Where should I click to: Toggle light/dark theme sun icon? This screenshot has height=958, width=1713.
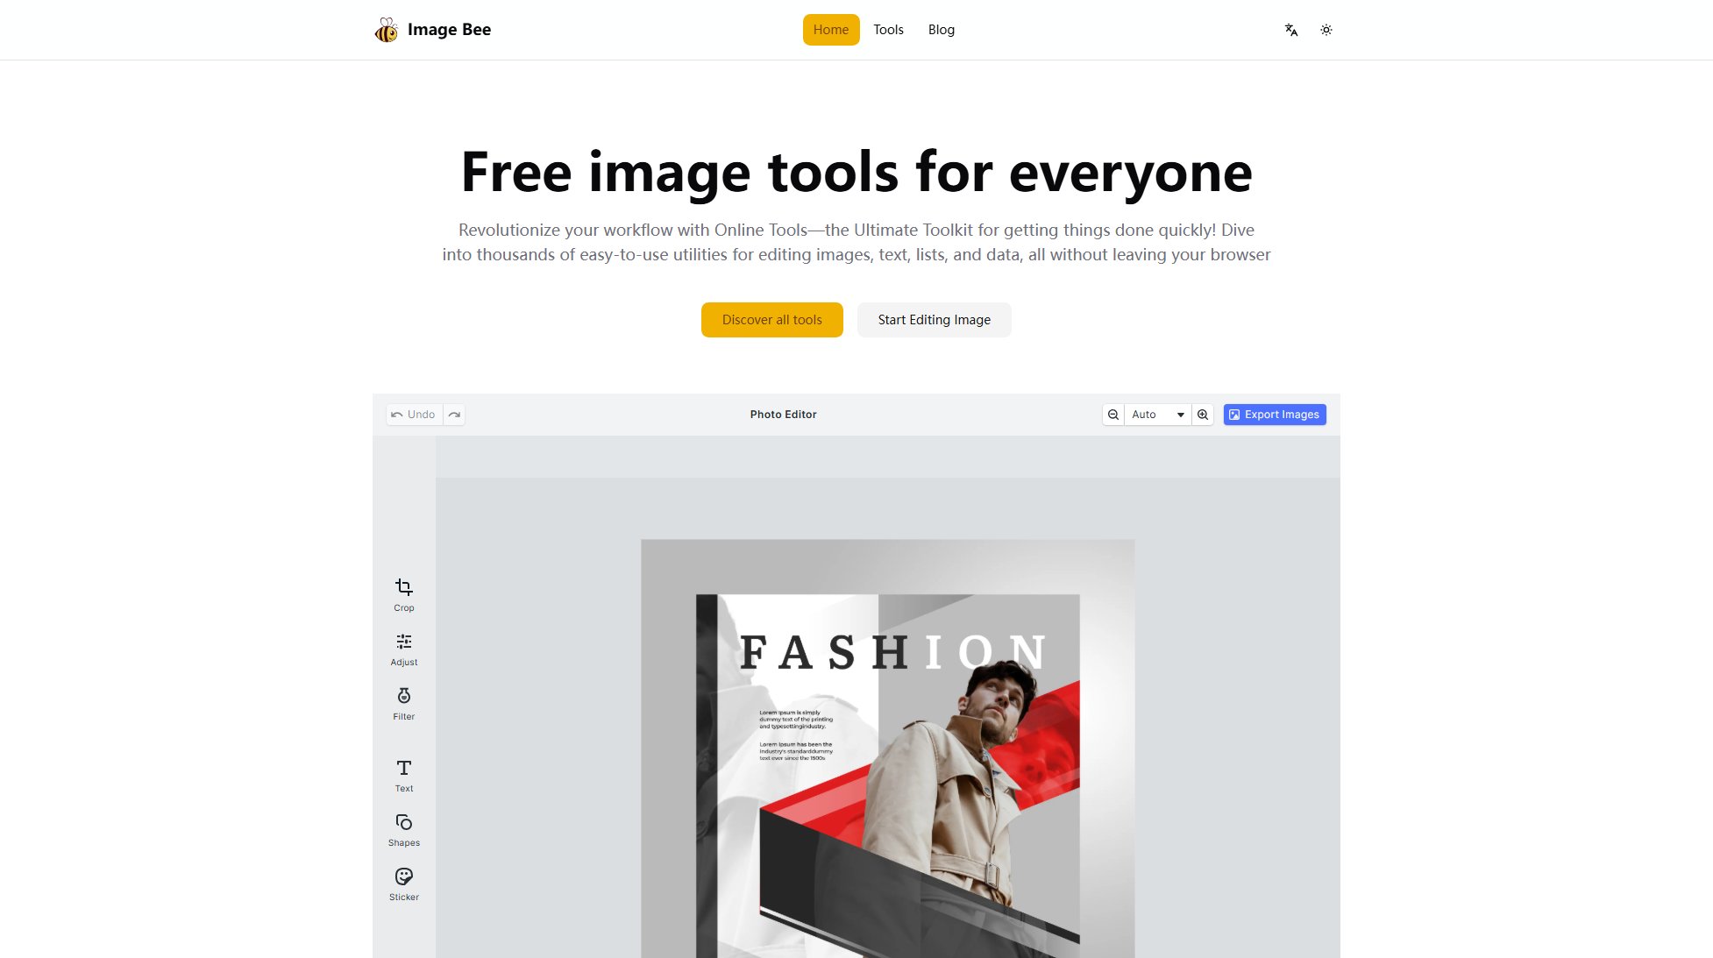pos(1326,30)
